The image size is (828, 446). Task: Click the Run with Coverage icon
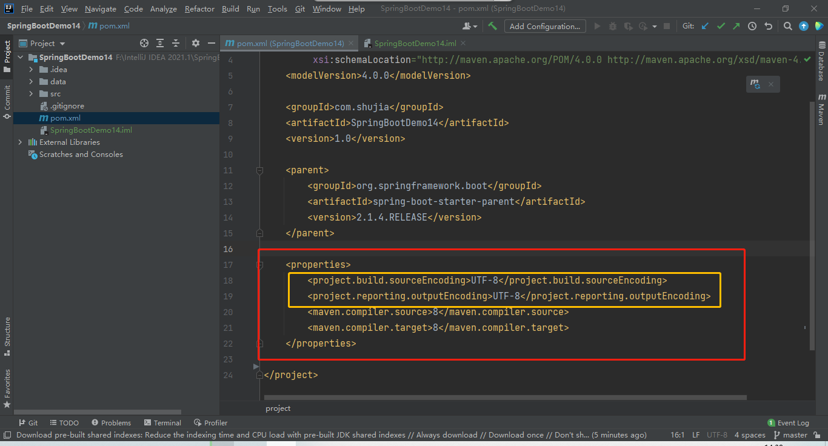click(628, 26)
